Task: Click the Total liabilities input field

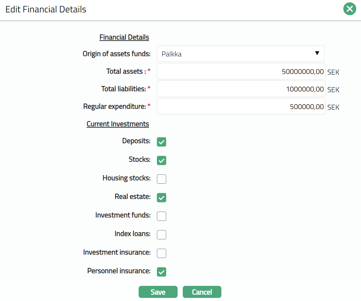Action: (x=241, y=89)
